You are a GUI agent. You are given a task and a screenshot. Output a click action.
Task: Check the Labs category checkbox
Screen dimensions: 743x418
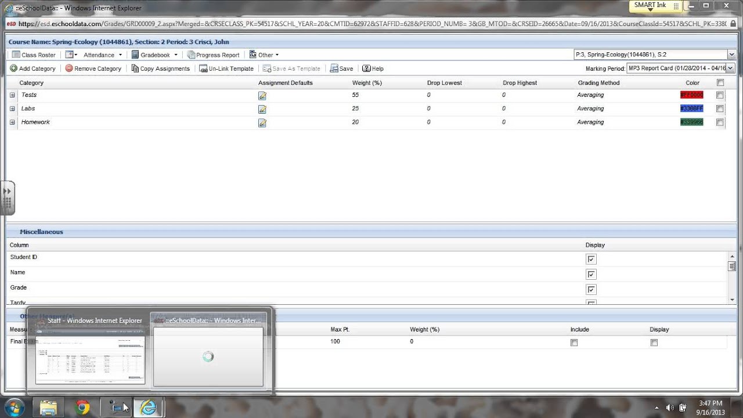coord(720,109)
